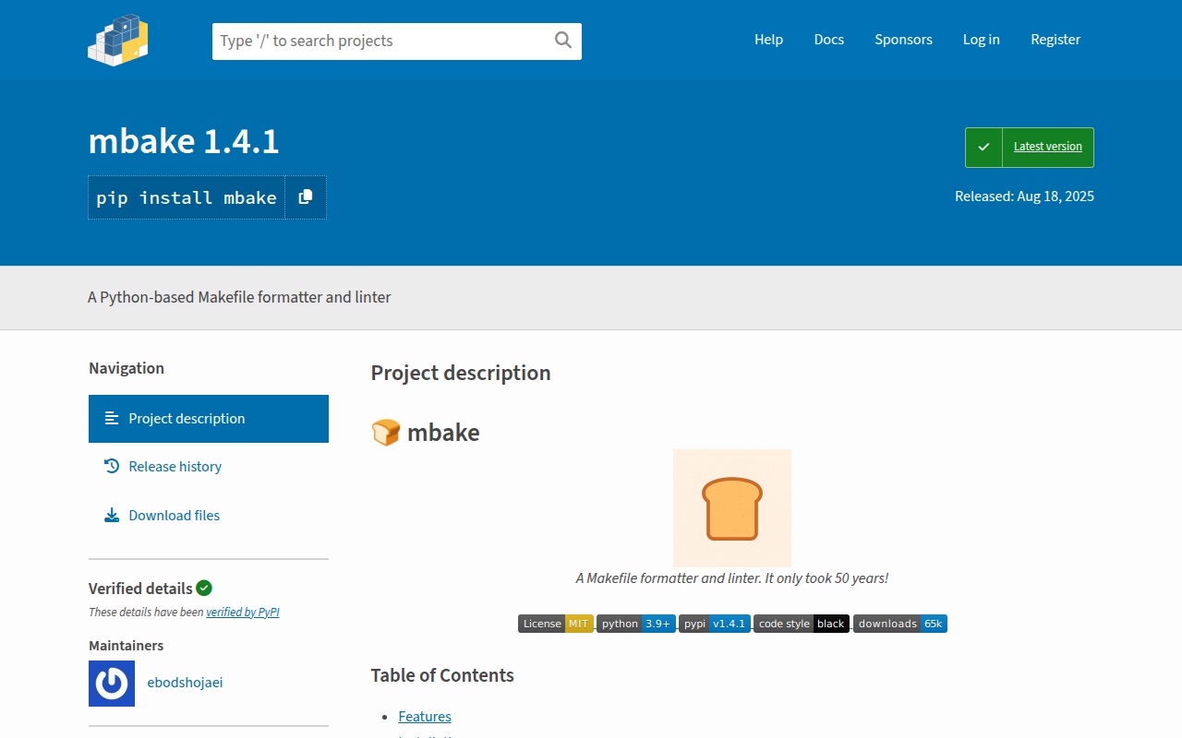This screenshot has width=1182, height=738.
Task: Click the Download files arrow icon
Action: (x=112, y=516)
